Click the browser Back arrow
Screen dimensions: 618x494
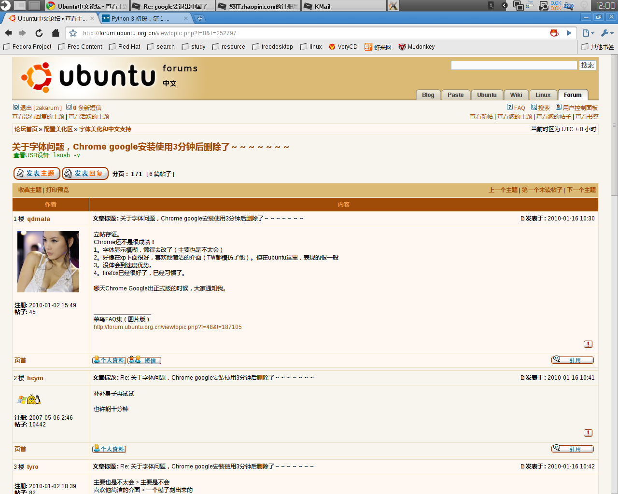click(x=8, y=33)
